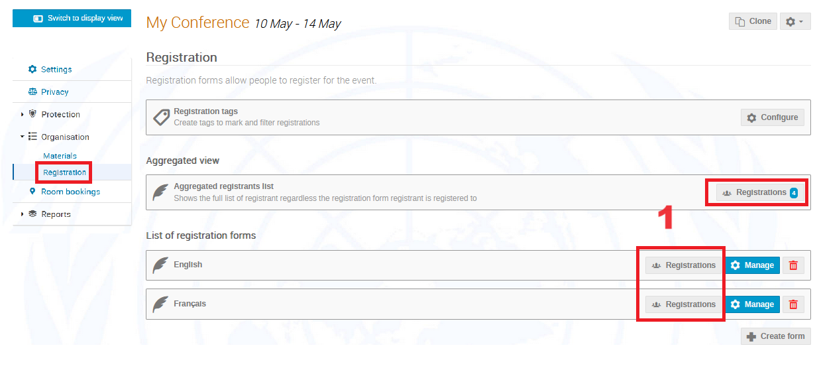Click the Room bookings pin icon
The width and height of the screenshot is (819, 390).
coord(33,192)
